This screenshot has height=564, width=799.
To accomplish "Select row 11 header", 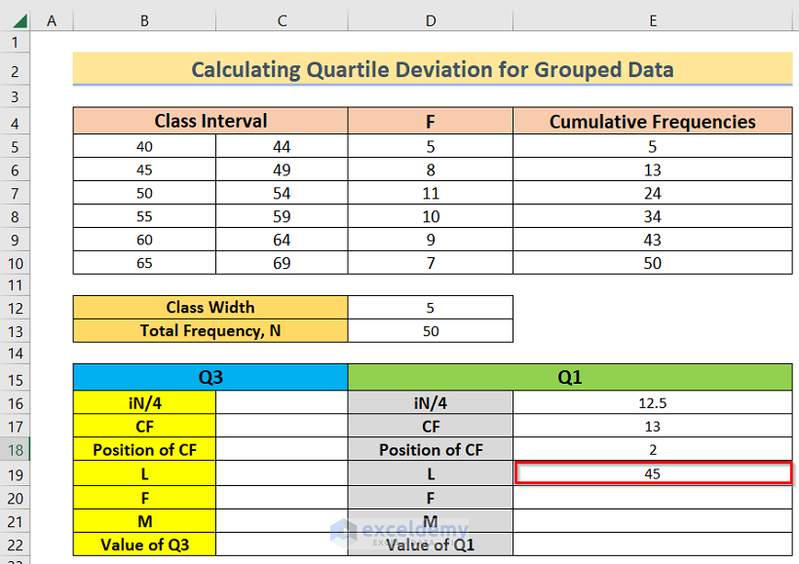I will (x=15, y=285).
